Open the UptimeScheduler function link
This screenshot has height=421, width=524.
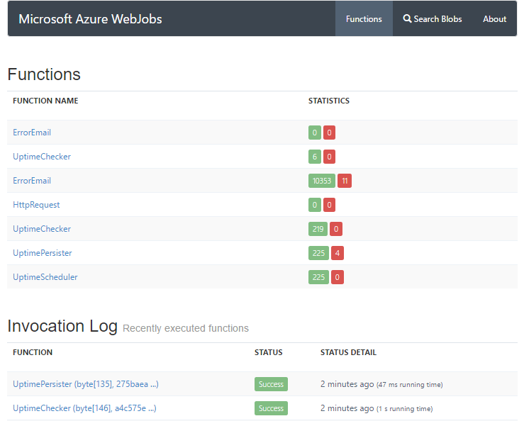point(45,276)
